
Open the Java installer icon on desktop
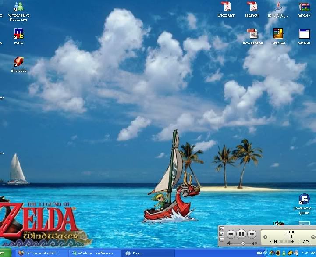click(278, 9)
